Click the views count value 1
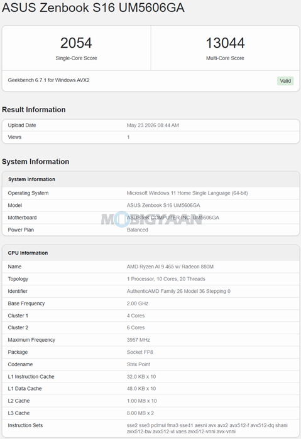Viewport: 301px width, 439px height. (128, 137)
